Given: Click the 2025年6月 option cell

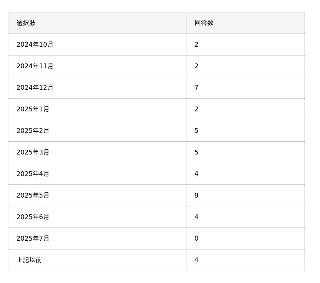Looking at the screenshot, I should point(33,217).
